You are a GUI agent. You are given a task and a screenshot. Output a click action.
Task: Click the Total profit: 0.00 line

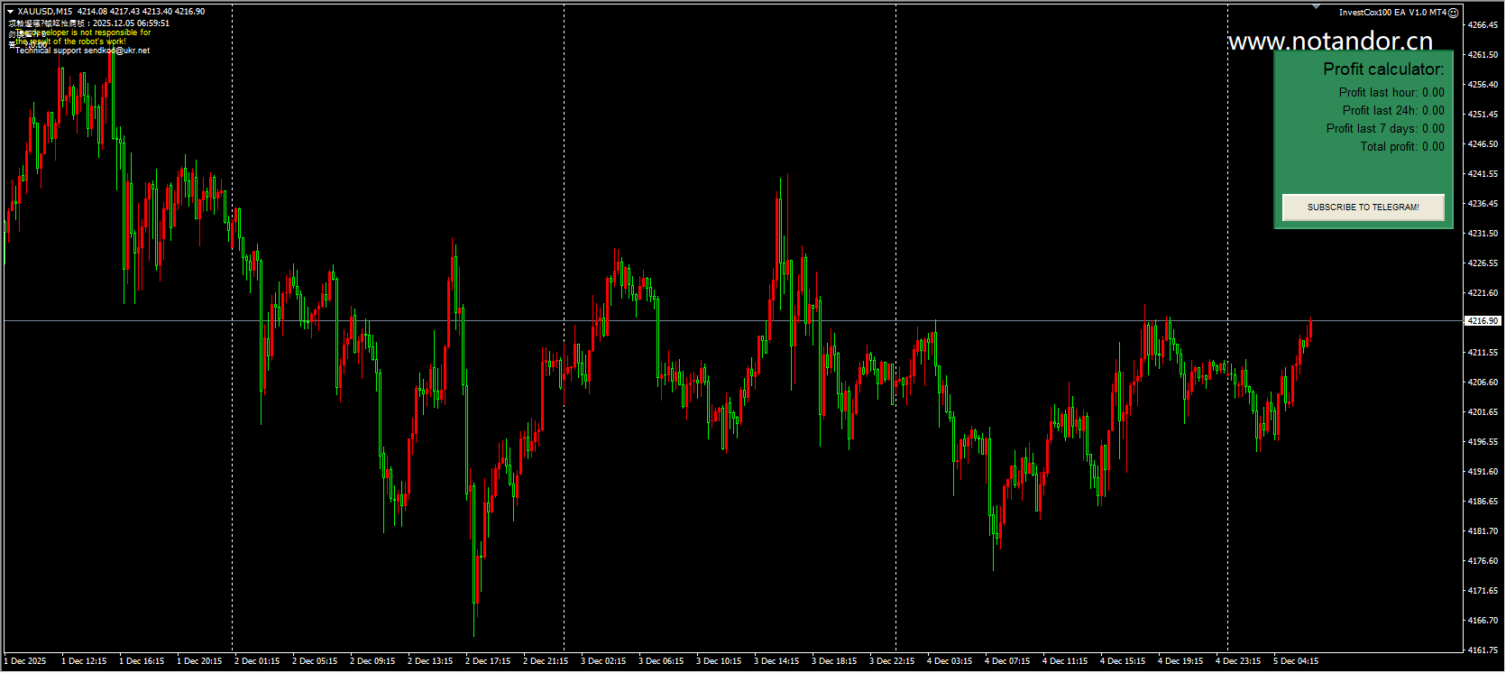[1402, 147]
